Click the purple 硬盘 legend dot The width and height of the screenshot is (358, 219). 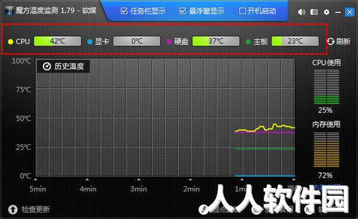point(169,42)
